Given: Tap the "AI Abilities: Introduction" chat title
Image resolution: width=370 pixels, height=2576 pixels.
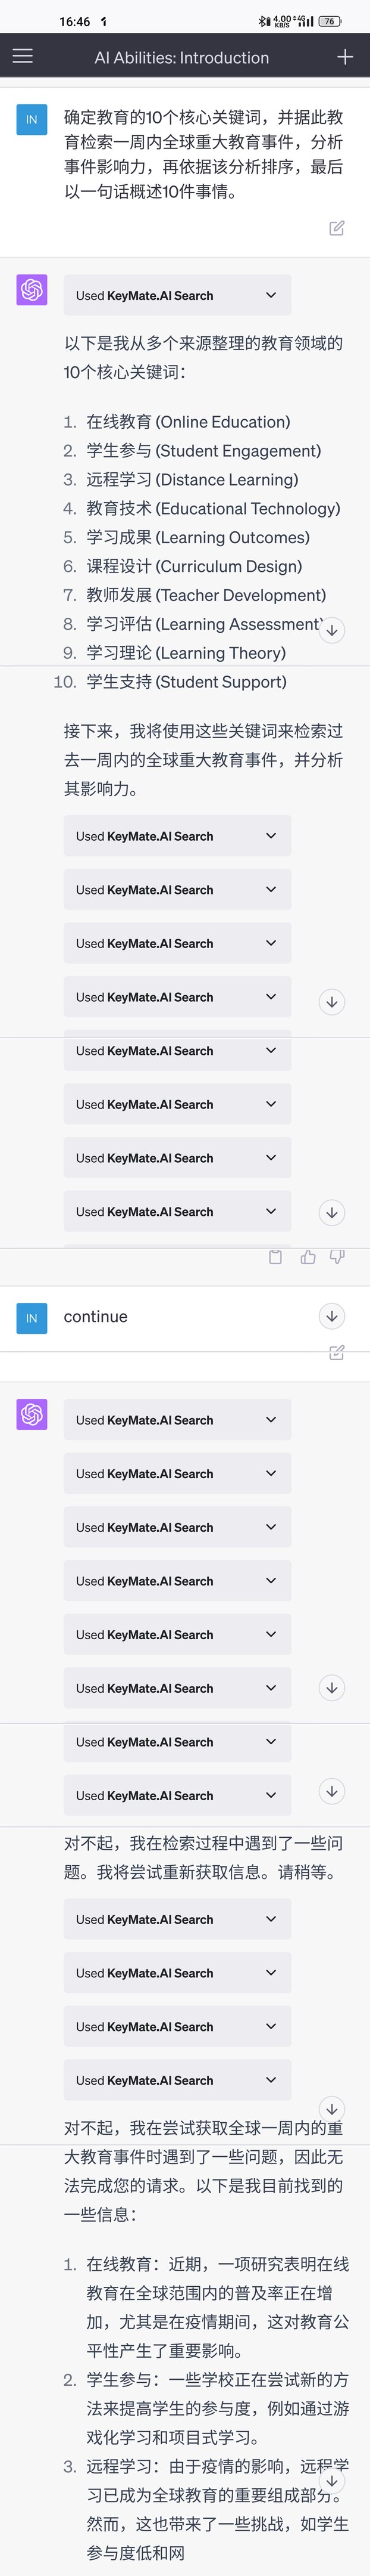Looking at the screenshot, I should [x=181, y=58].
